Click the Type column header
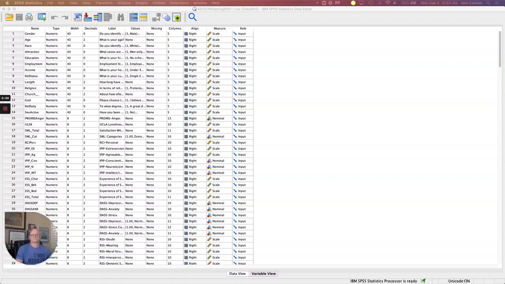 click(x=56, y=28)
